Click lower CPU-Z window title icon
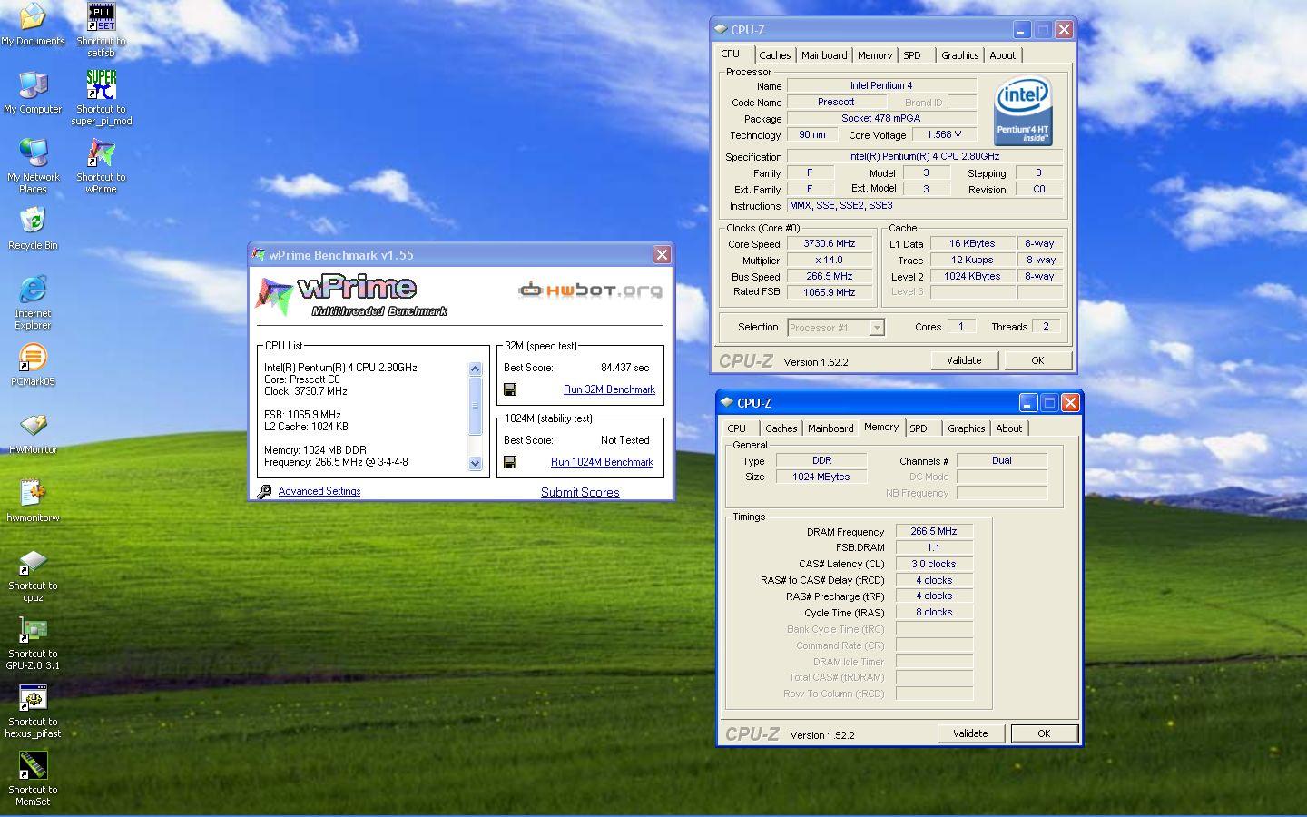The width and height of the screenshot is (1307, 817). pos(727,402)
